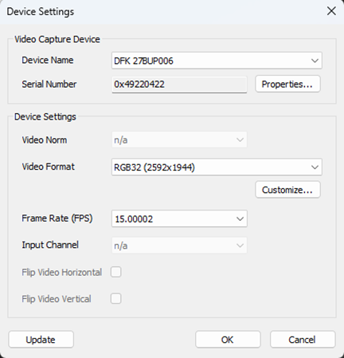
Task: Open the Device Name dropdown showing DFK 27BUP006
Action: [x=217, y=61]
